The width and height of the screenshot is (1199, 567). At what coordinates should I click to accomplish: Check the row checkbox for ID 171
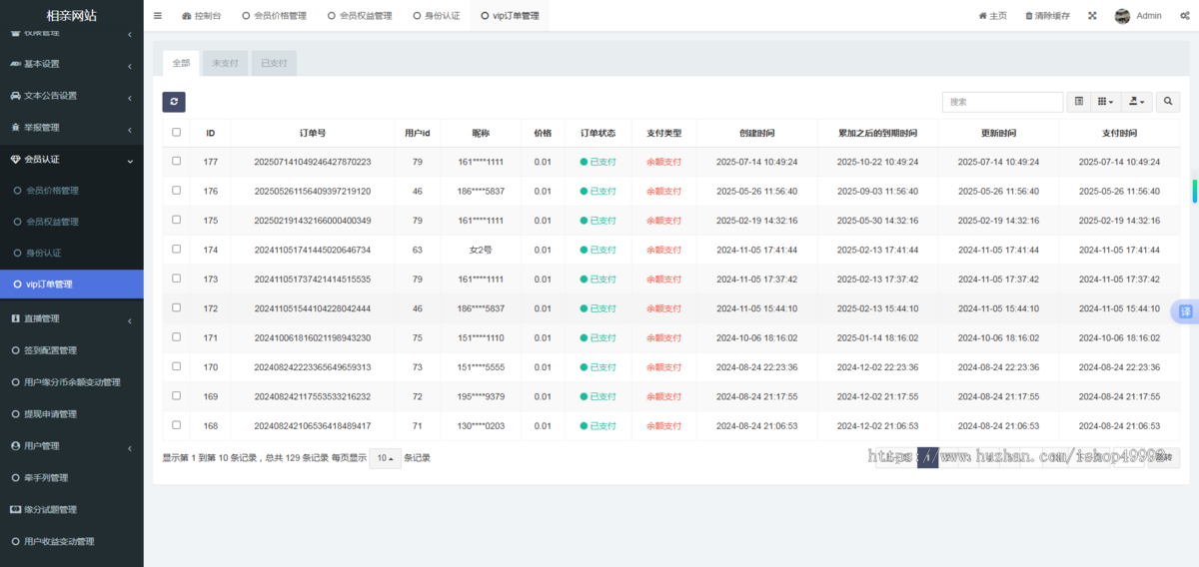coord(177,337)
